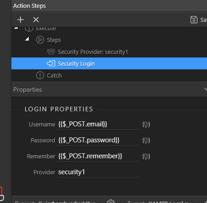Click the Provider security1 field

coord(98,172)
